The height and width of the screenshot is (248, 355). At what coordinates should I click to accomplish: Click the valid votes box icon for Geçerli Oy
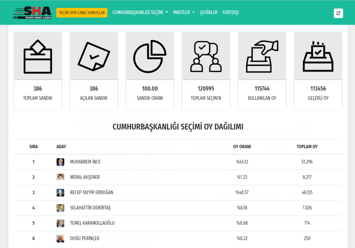click(x=318, y=56)
